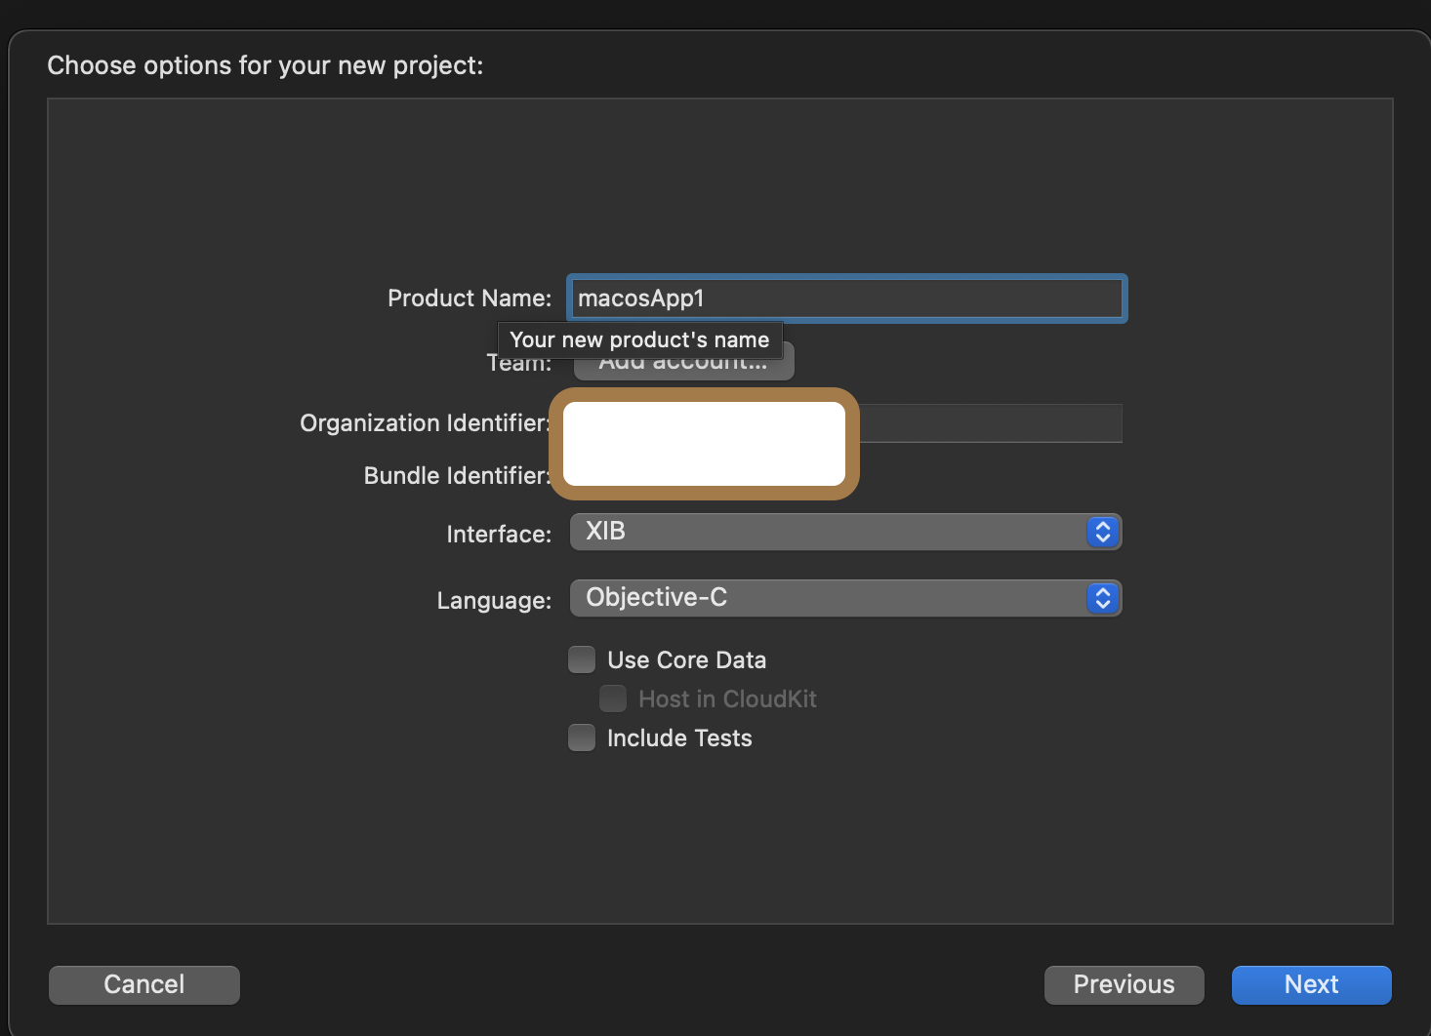Open the Language dropdown showing Objective-C

point(830,598)
